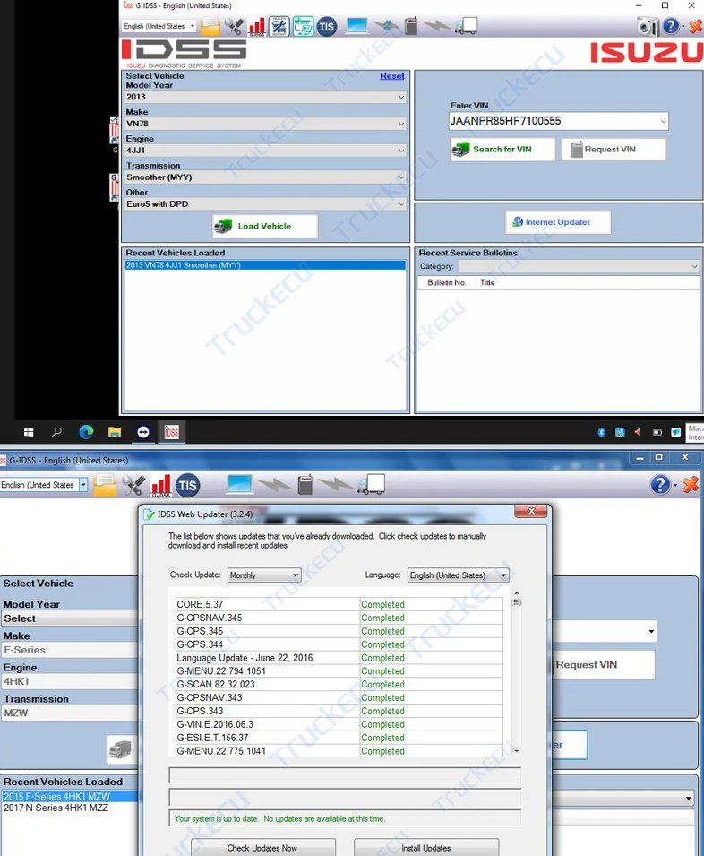Image resolution: width=704 pixels, height=856 pixels.
Task: Click the Search for VIN button
Action: point(502,150)
